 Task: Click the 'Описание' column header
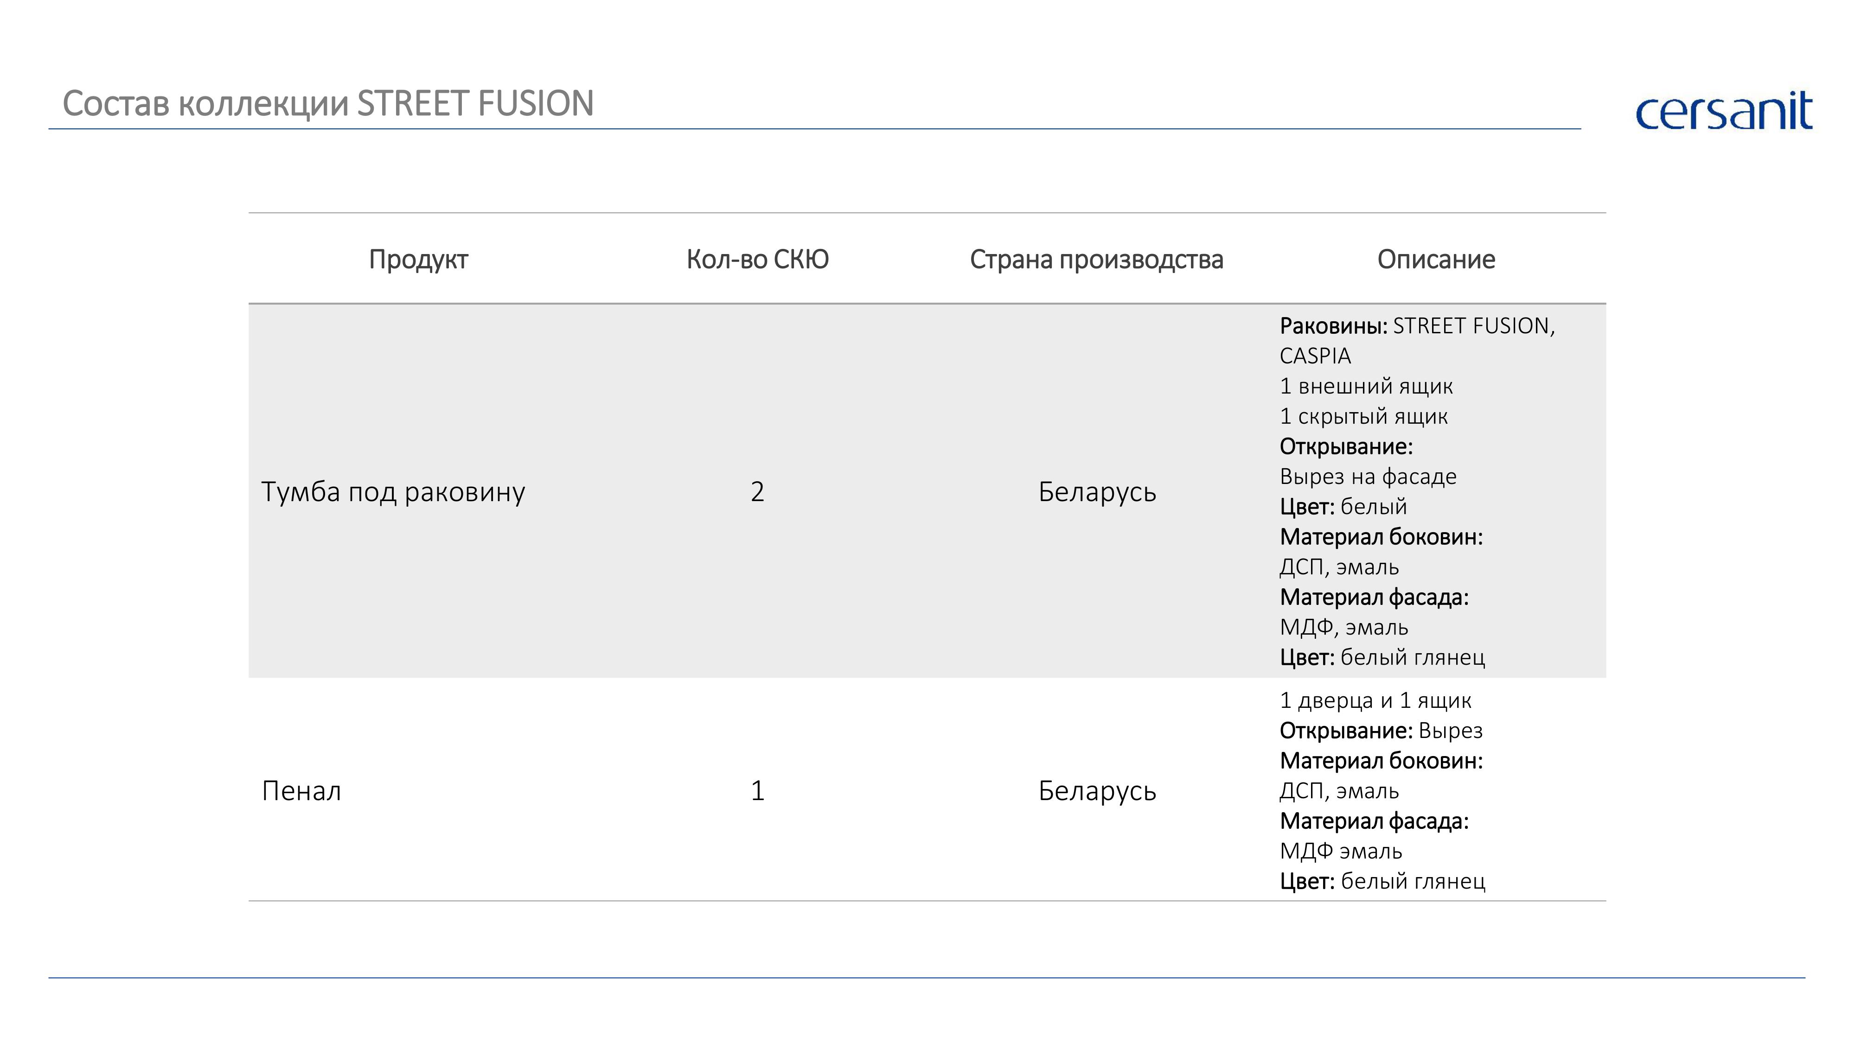pyautogui.click(x=1437, y=259)
